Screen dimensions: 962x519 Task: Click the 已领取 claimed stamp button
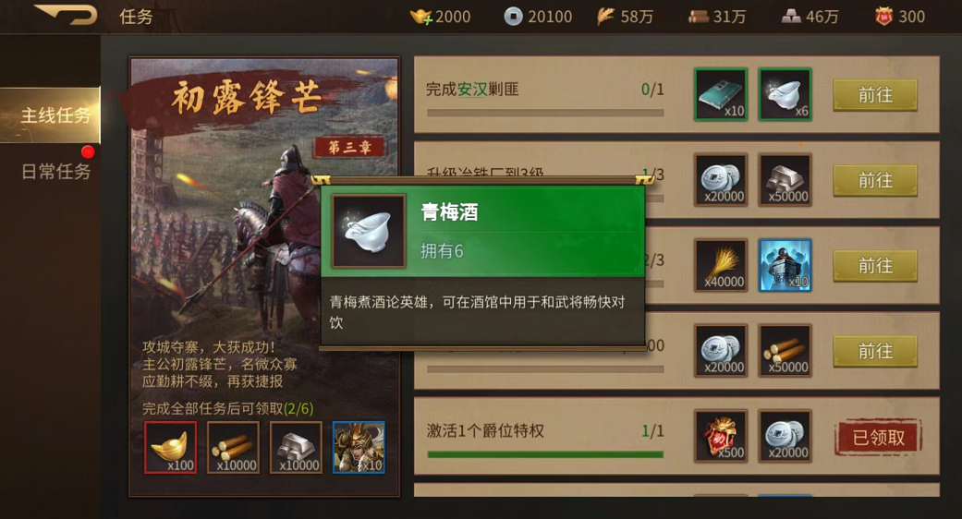pos(879,438)
